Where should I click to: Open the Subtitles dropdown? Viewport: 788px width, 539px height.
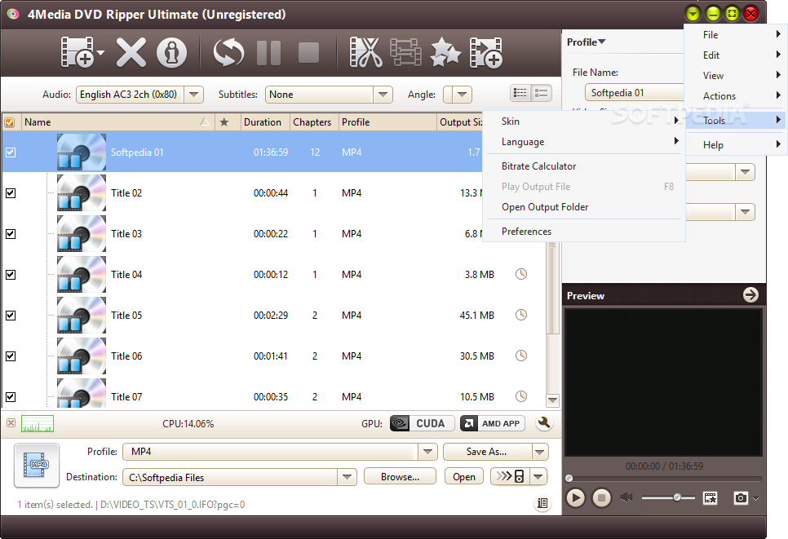tap(383, 94)
